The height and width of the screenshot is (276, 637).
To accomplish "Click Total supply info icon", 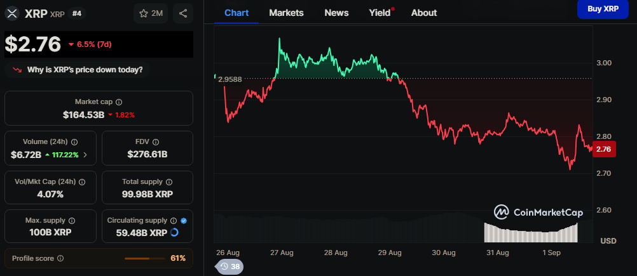I will click(x=169, y=182).
